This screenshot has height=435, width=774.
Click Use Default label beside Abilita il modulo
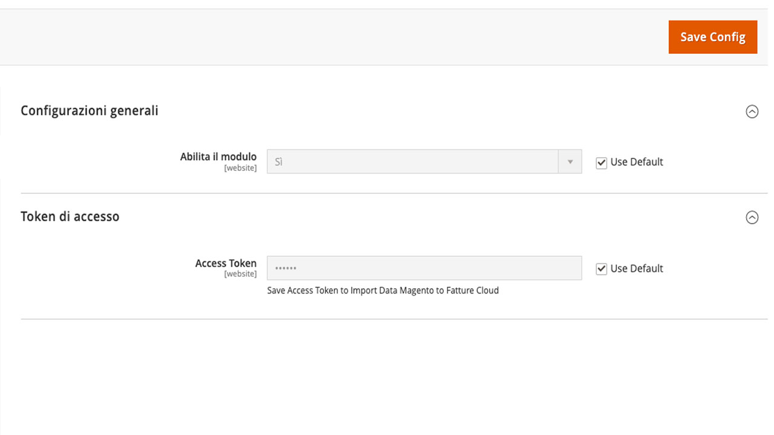click(637, 162)
